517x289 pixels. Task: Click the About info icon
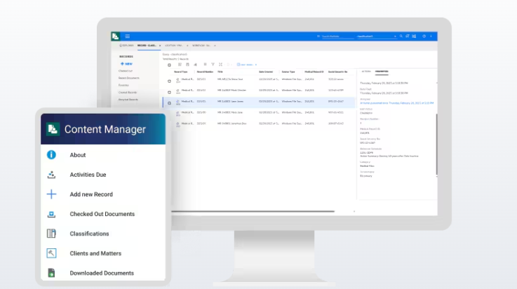(x=51, y=155)
